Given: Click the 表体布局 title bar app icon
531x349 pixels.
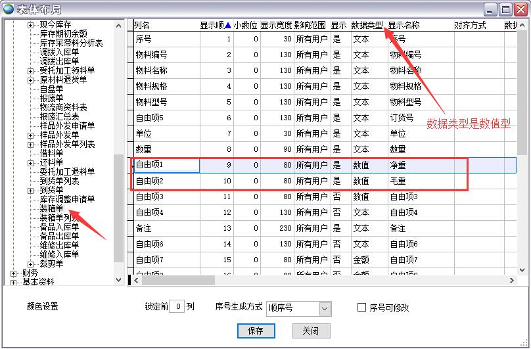Looking at the screenshot, I should pyautogui.click(x=8, y=9).
